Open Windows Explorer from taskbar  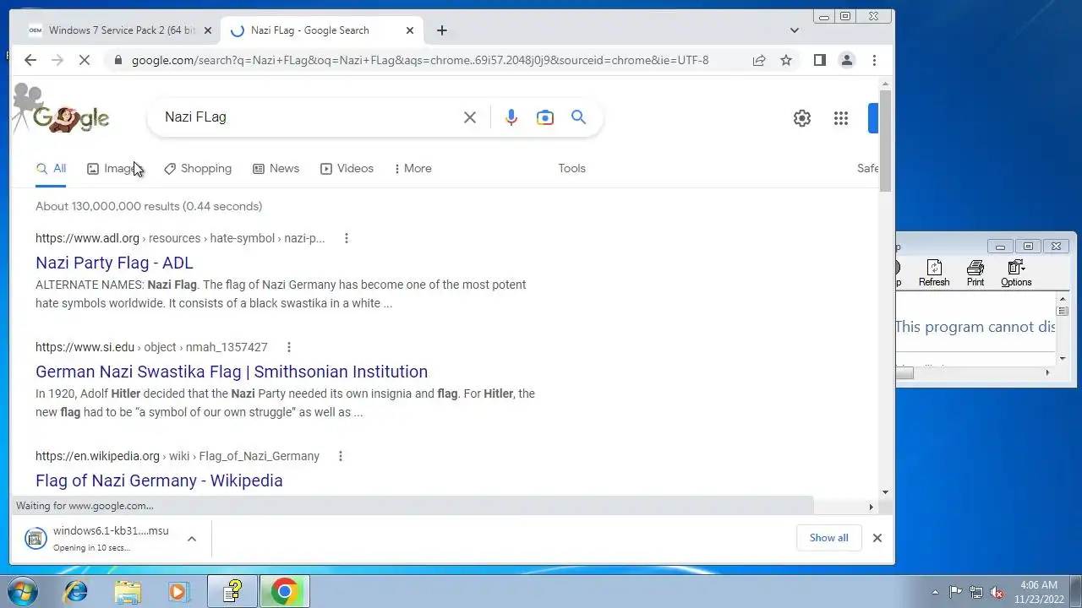click(128, 591)
